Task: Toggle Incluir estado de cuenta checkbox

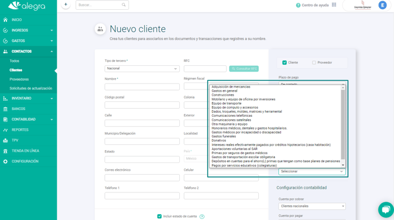Action: click(x=159, y=216)
